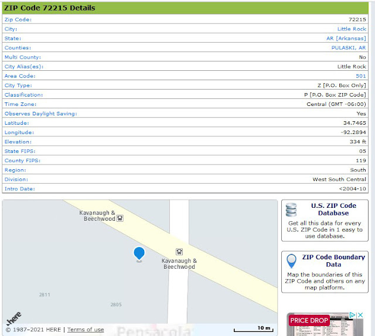Click the P [P.O. Box ZIP Code] value
The image size is (375, 336).
coord(335,95)
